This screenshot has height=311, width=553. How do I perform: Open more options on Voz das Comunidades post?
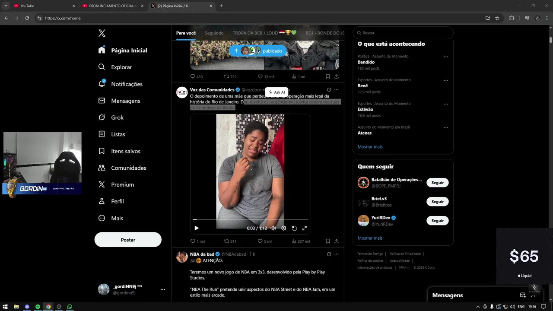(337, 90)
